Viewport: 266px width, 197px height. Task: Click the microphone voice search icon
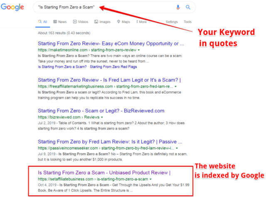[x=178, y=7]
